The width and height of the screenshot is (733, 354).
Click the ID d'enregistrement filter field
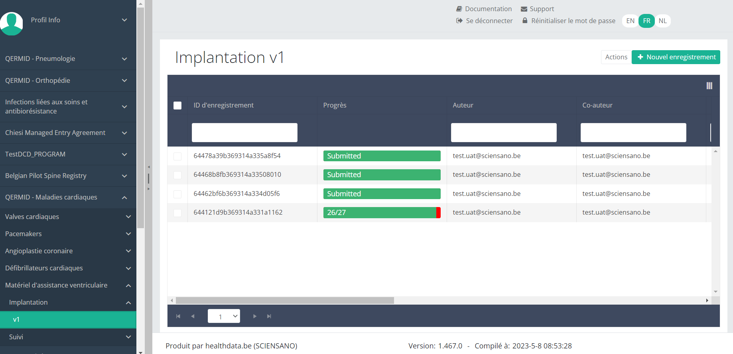pos(244,133)
